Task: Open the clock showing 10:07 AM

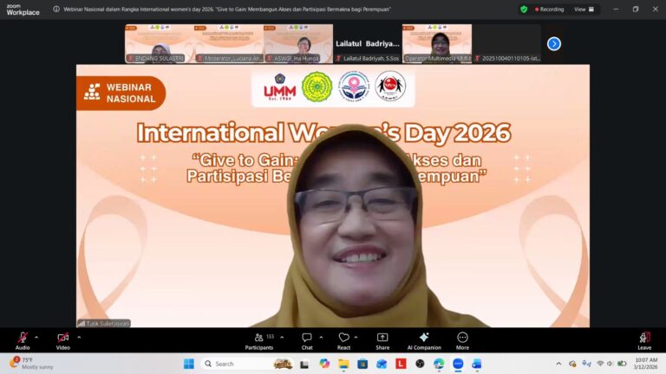Action: tap(646, 364)
